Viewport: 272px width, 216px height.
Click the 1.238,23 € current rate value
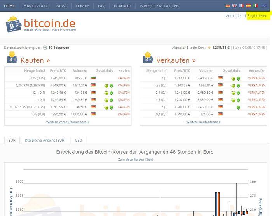pyautogui.click(x=221, y=48)
